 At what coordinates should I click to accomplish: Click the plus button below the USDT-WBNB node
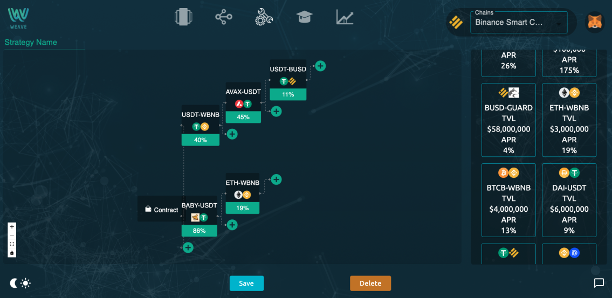click(x=232, y=134)
